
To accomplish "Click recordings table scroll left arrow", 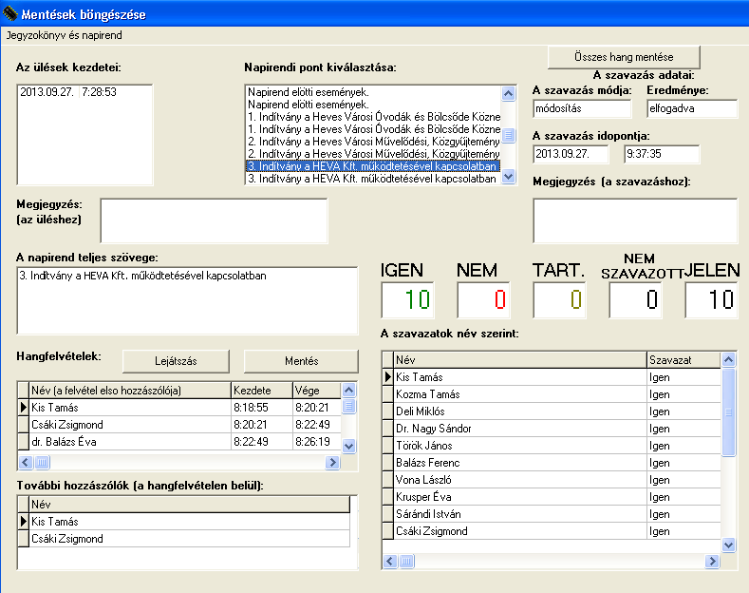I will click(26, 463).
